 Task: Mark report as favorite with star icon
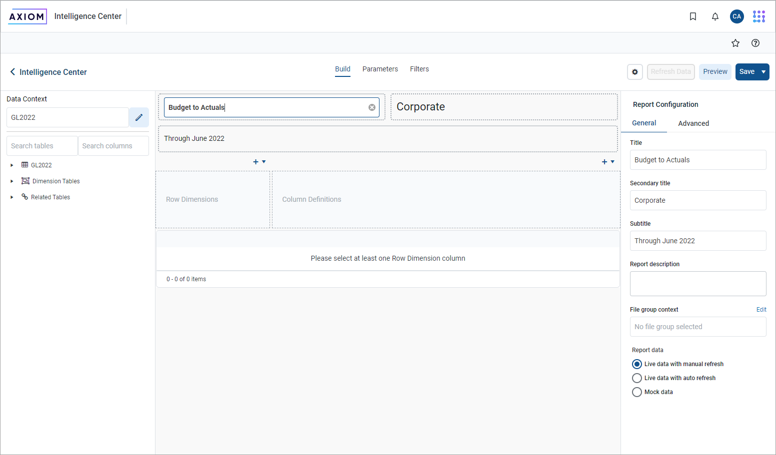(x=735, y=43)
